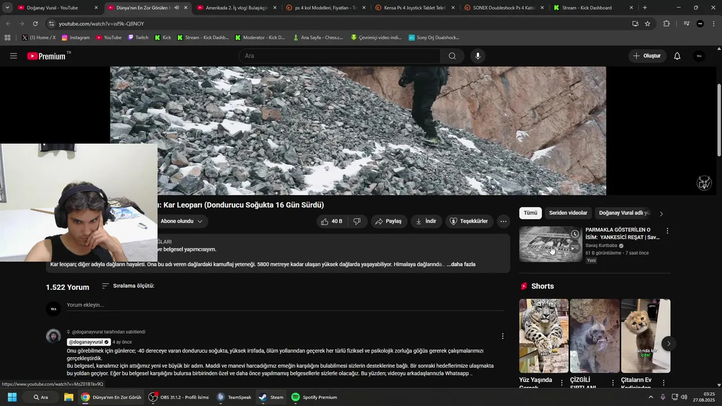
Task: Reload the page in Chrome
Action: pos(36,24)
